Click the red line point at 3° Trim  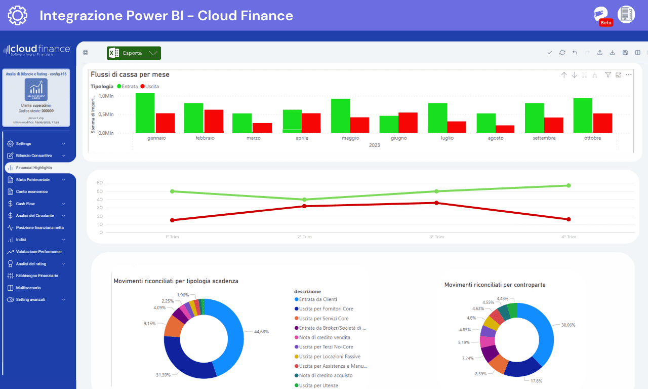tap(436, 203)
